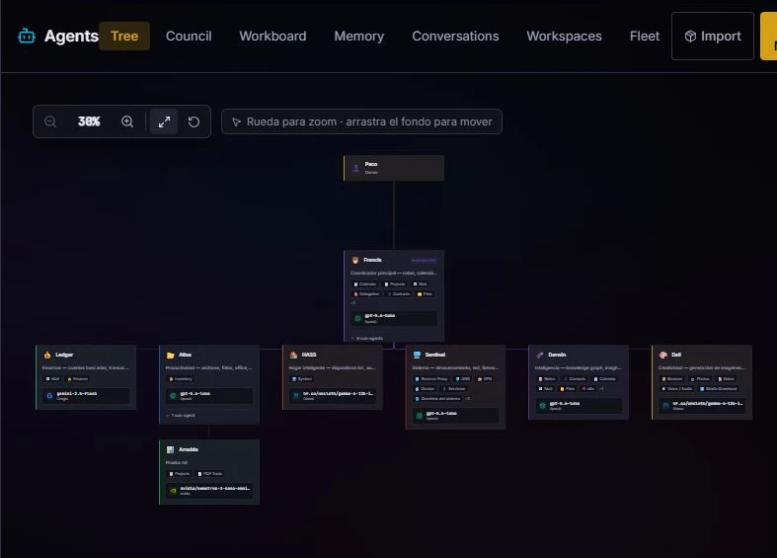Click the Calendar tag on Francis
This screenshot has width=777, height=558.
pos(364,284)
